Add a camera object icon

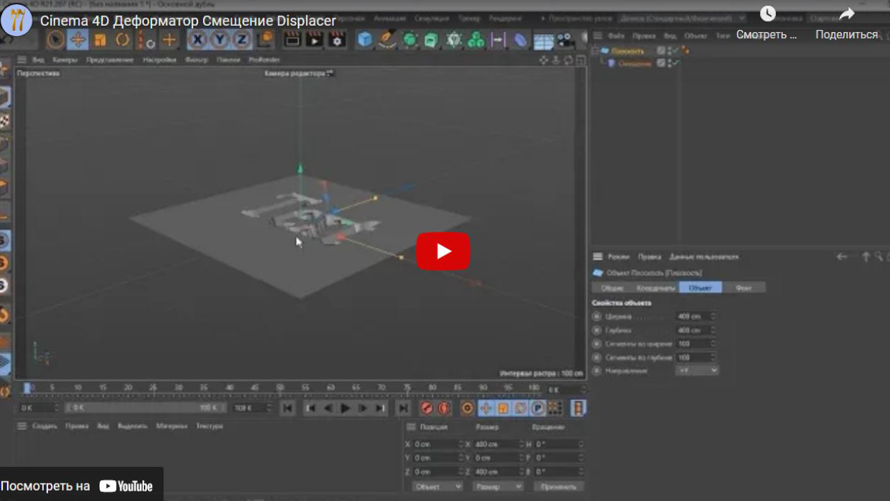point(564,40)
